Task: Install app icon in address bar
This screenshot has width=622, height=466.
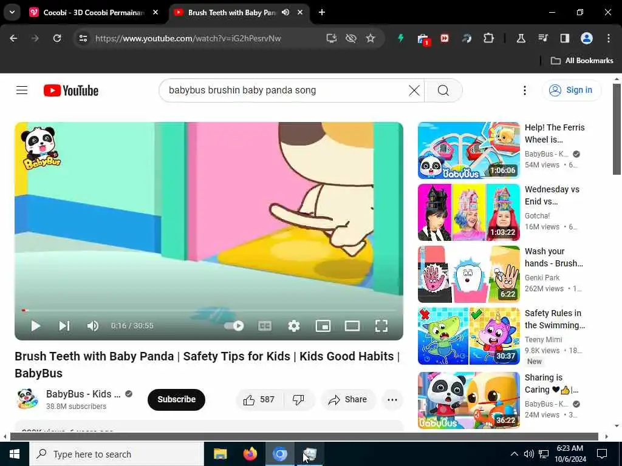Action: [x=332, y=38]
